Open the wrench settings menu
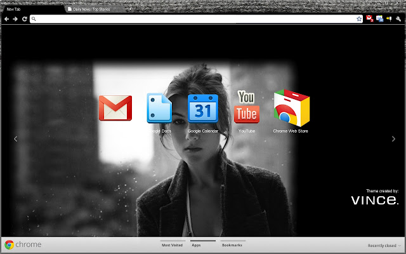This screenshot has width=406, height=254. tap(398, 19)
